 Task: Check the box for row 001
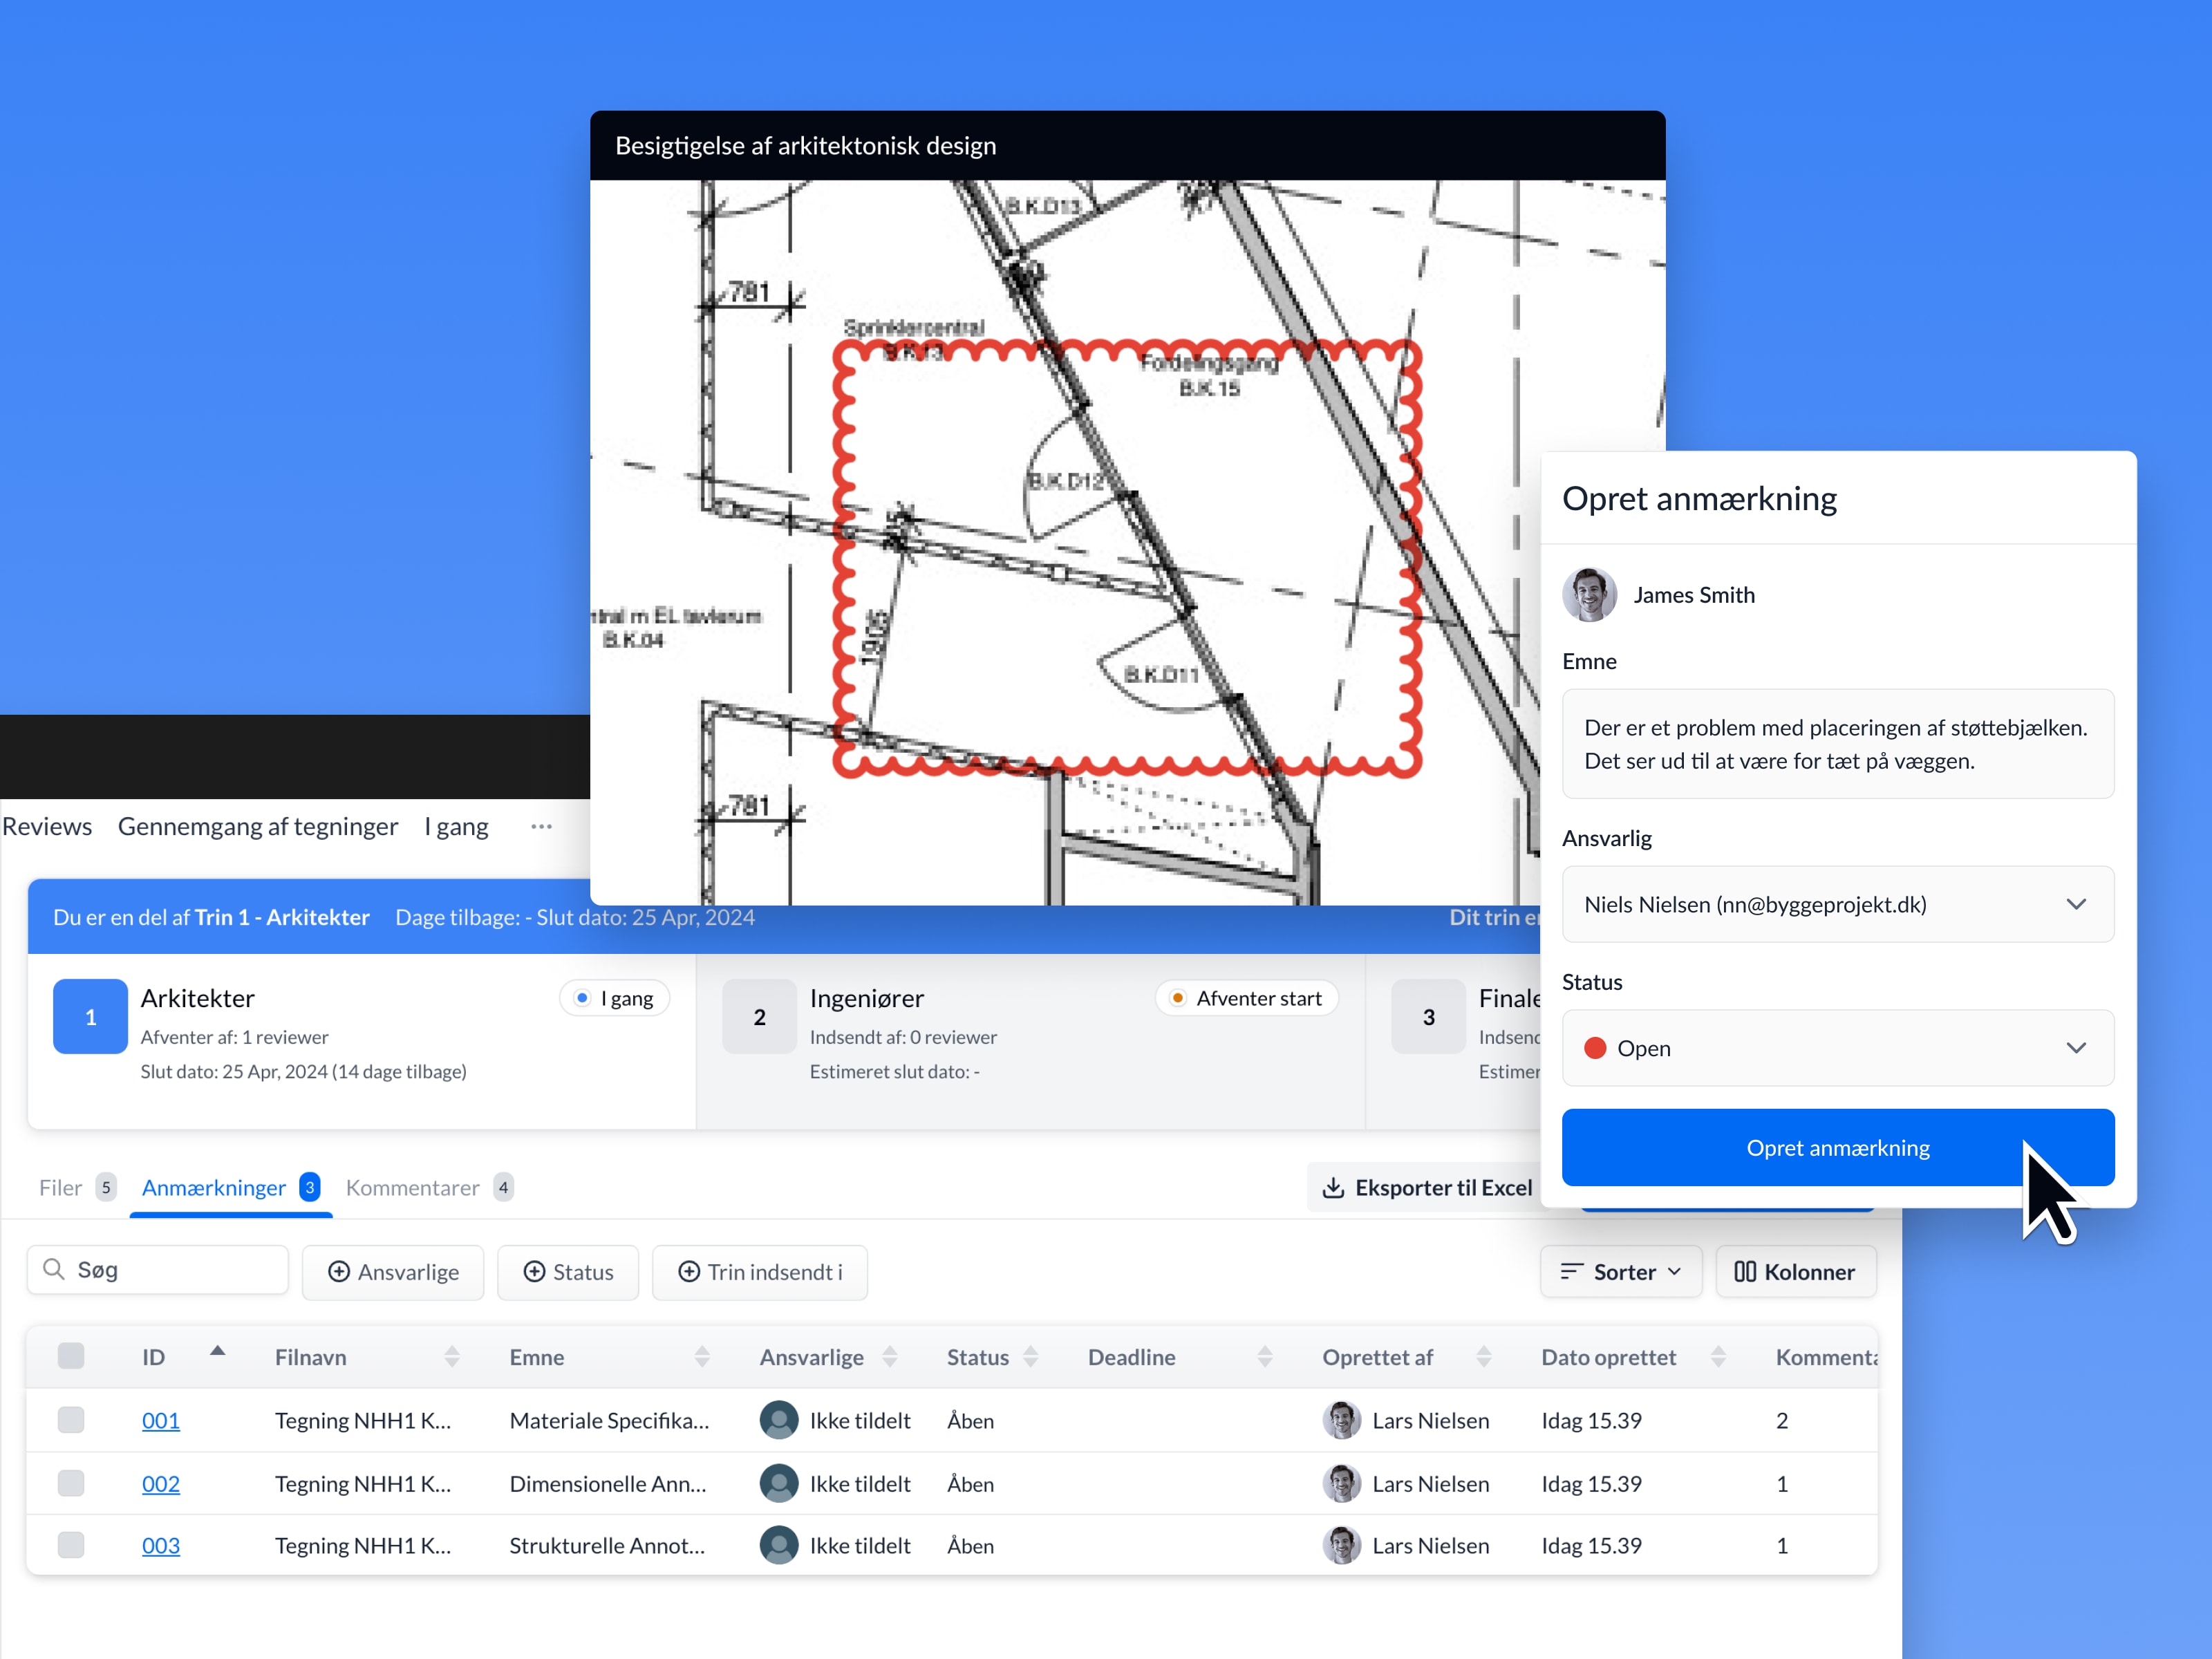pos(71,1419)
